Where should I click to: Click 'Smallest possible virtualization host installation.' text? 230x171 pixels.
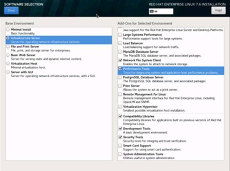pos(154,110)
